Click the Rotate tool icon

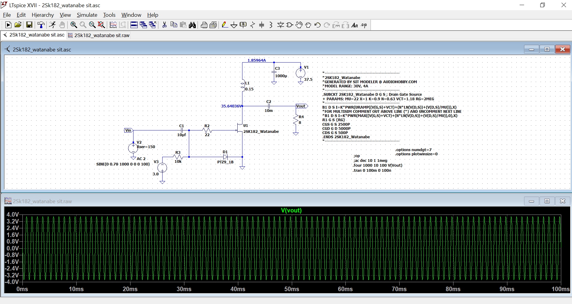pyautogui.click(x=336, y=25)
